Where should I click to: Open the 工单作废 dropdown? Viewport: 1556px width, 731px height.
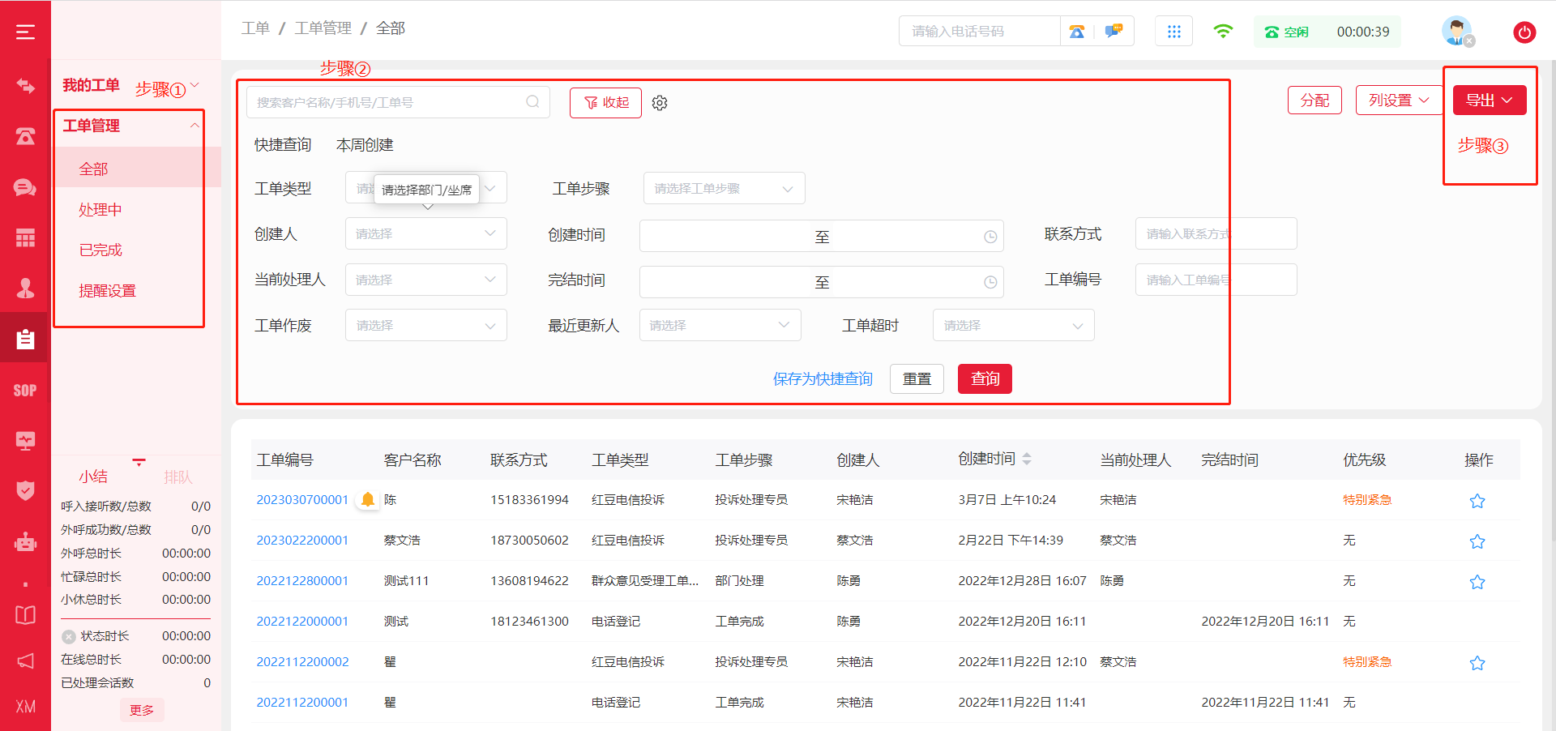tap(426, 325)
